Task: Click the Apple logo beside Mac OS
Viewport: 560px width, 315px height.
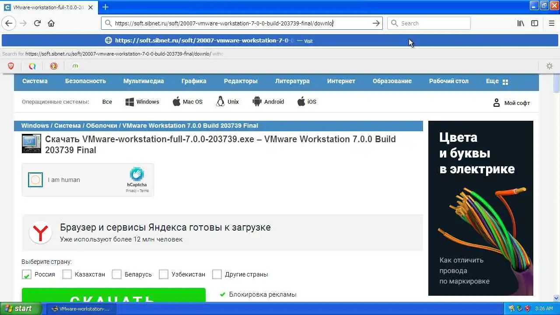Action: (176, 101)
